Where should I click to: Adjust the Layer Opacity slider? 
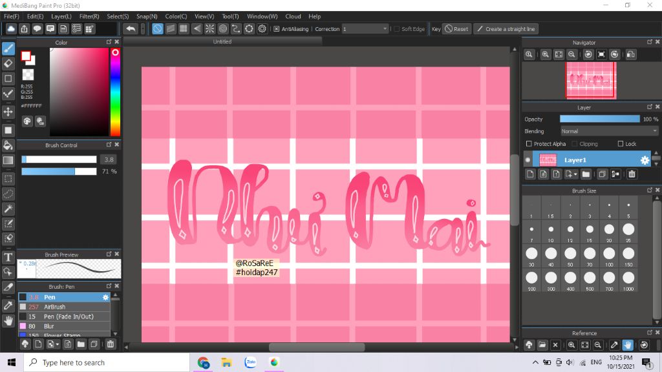click(x=599, y=119)
